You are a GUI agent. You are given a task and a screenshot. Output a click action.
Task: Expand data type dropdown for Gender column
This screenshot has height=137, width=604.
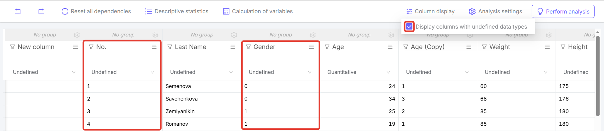pos(310,72)
